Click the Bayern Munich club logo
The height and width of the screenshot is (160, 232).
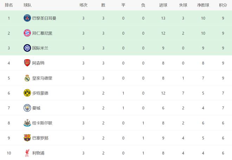click(x=27, y=33)
